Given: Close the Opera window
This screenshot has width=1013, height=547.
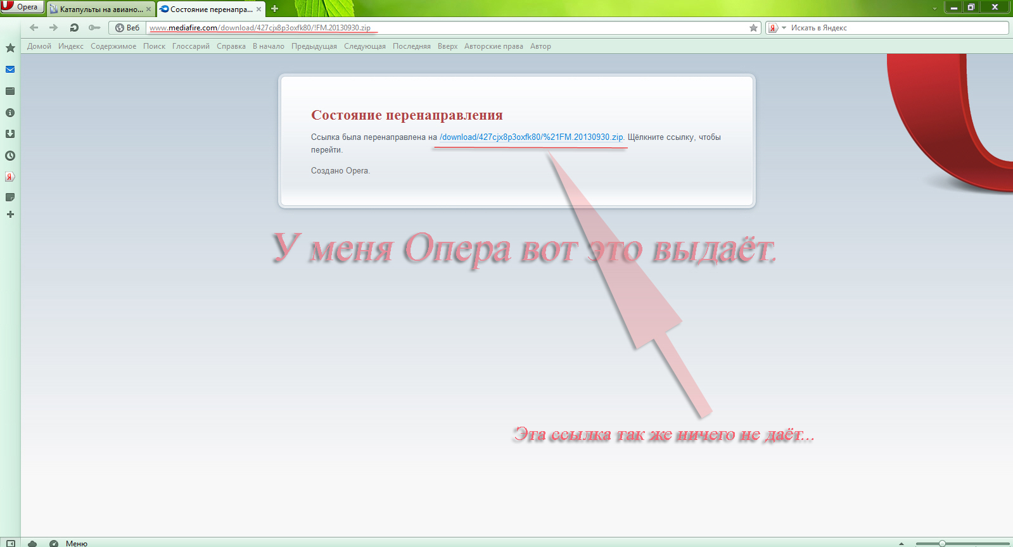Looking at the screenshot, I should pyautogui.click(x=995, y=7).
